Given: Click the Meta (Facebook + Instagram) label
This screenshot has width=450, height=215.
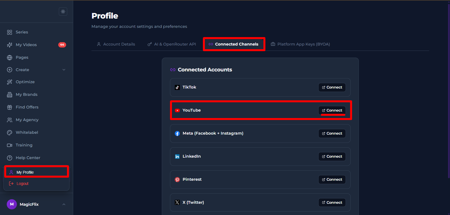Looking at the screenshot, I should [x=213, y=133].
